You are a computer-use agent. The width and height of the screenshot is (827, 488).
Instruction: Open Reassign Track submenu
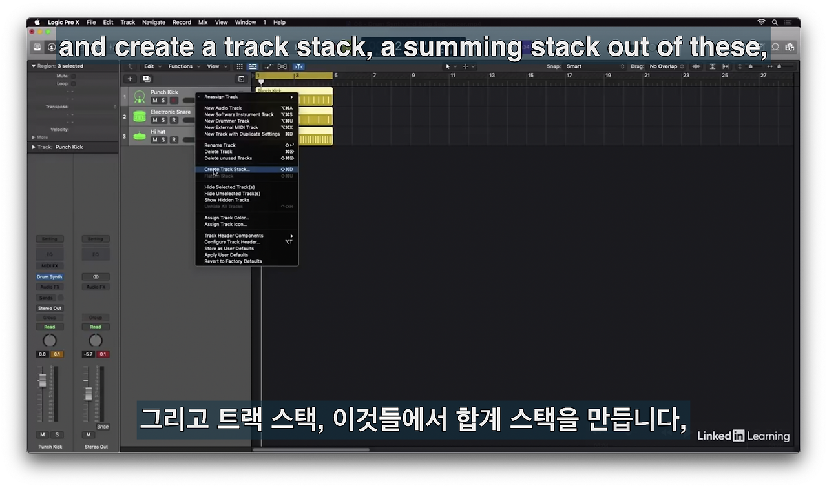coord(247,97)
